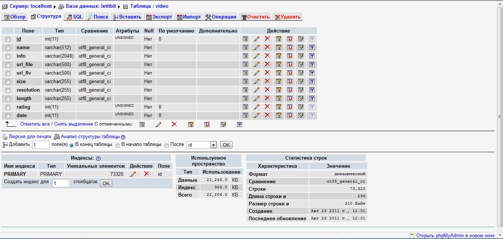The height and width of the screenshot is (239, 503).
Task: Check the box next to rating field
Action: (x=8, y=107)
